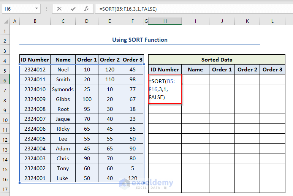Click Sorted Data 'Order 1' header
293x196 pixels.
(222, 70)
